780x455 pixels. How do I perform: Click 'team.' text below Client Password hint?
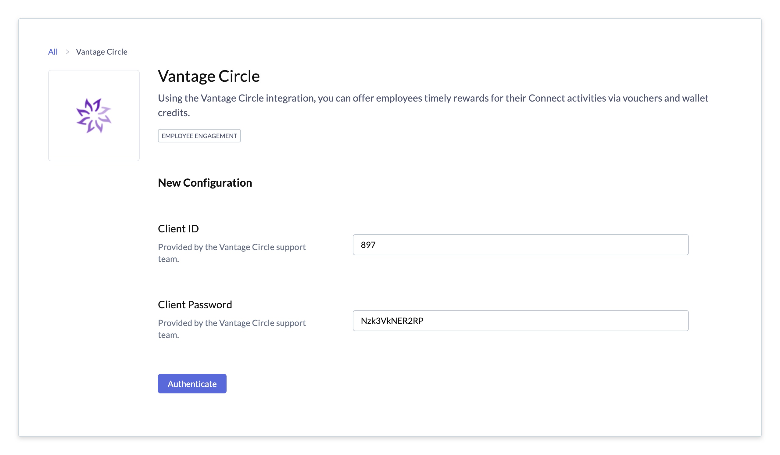pyautogui.click(x=168, y=335)
